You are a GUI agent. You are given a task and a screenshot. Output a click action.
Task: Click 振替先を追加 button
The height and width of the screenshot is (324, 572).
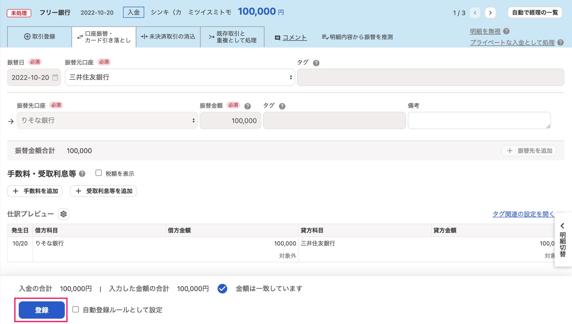tap(529, 151)
